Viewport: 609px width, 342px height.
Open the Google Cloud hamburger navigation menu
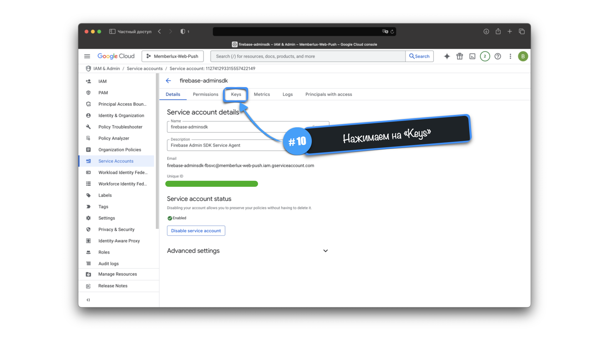pyautogui.click(x=87, y=56)
